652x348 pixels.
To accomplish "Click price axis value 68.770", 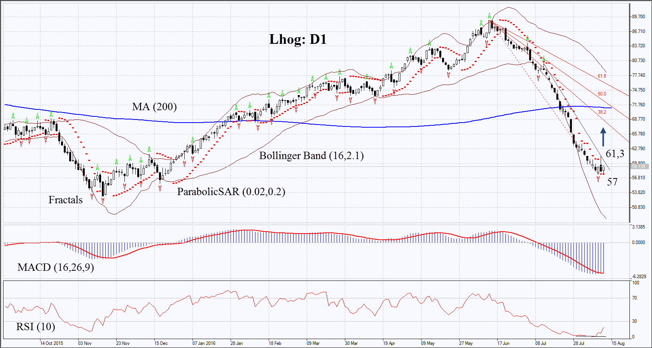I will (x=638, y=119).
